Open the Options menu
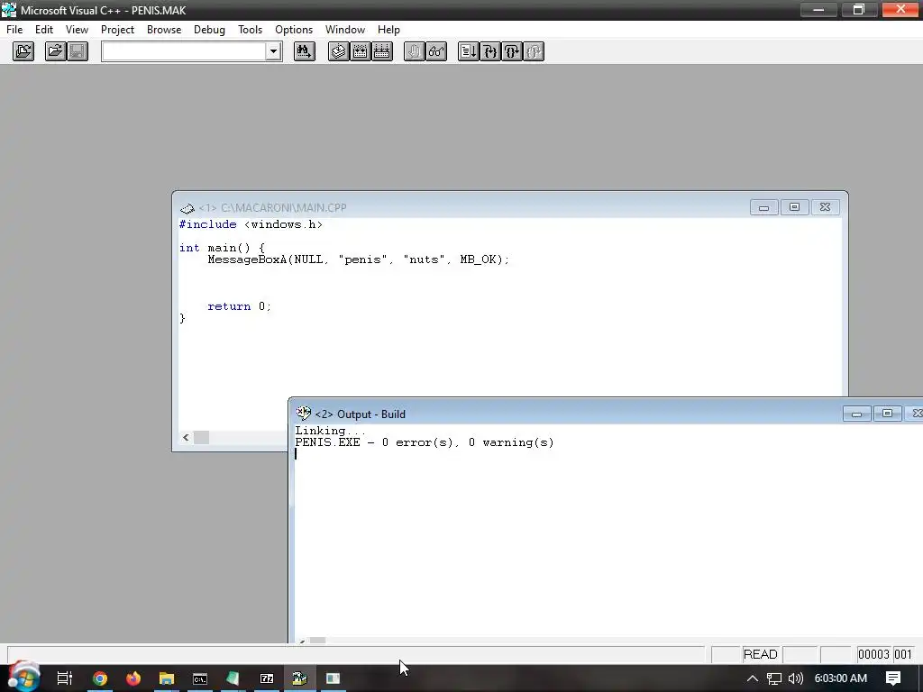This screenshot has height=692, width=923. (x=294, y=30)
